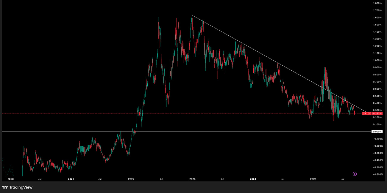Click the purple lightning quick-action icon
The width and height of the screenshot is (387, 193).
click(x=354, y=174)
